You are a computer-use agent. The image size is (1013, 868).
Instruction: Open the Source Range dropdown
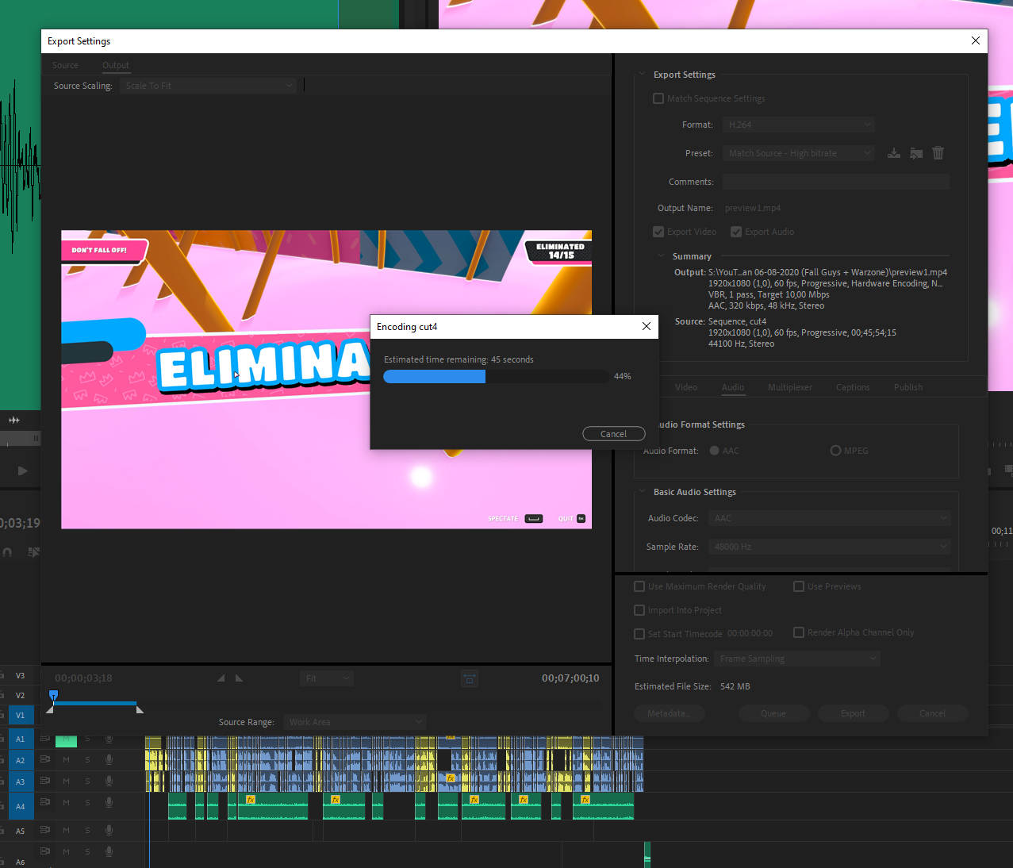click(355, 722)
